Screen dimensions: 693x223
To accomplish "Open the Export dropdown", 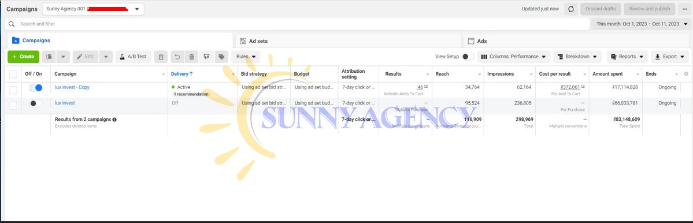I will click(669, 57).
